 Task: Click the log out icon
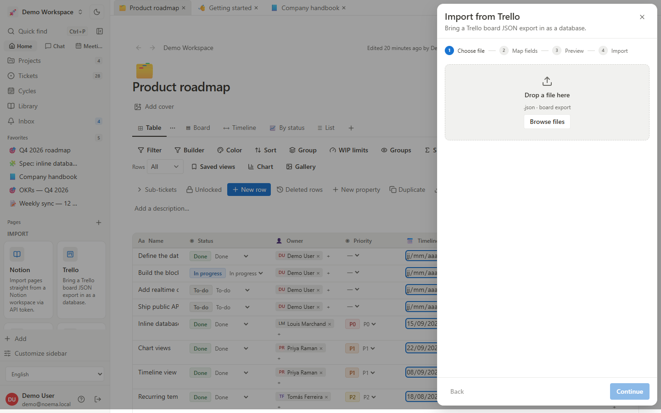point(98,399)
